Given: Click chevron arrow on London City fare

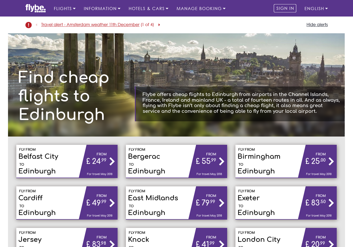Looking at the screenshot, I should [331, 244].
